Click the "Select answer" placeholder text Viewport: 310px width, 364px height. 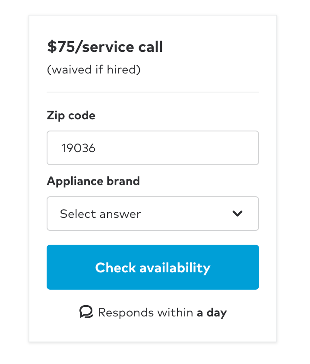click(100, 214)
